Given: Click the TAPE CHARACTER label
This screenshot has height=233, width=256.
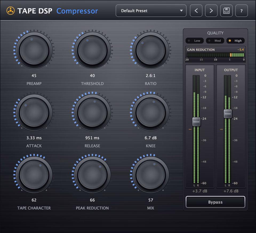Looking at the screenshot, I should click(34, 208).
